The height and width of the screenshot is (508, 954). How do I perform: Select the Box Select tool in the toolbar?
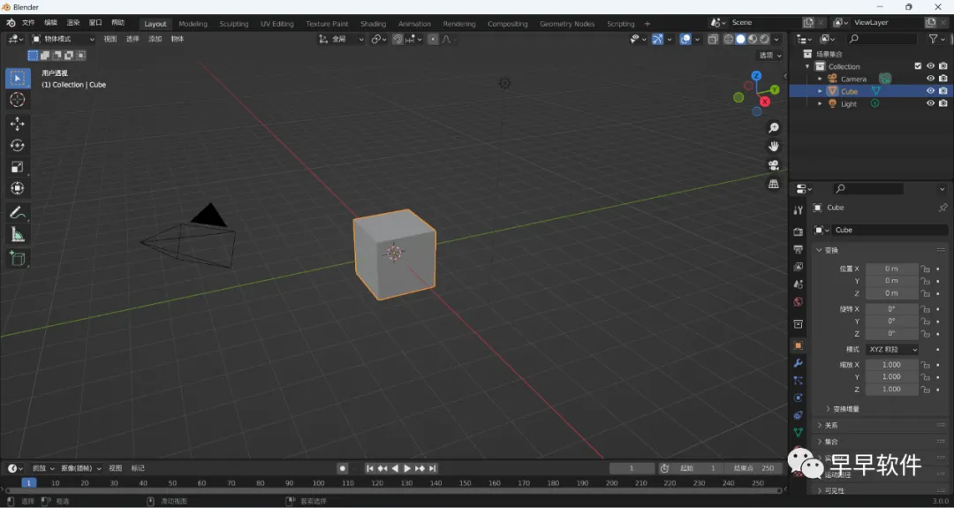[17, 78]
